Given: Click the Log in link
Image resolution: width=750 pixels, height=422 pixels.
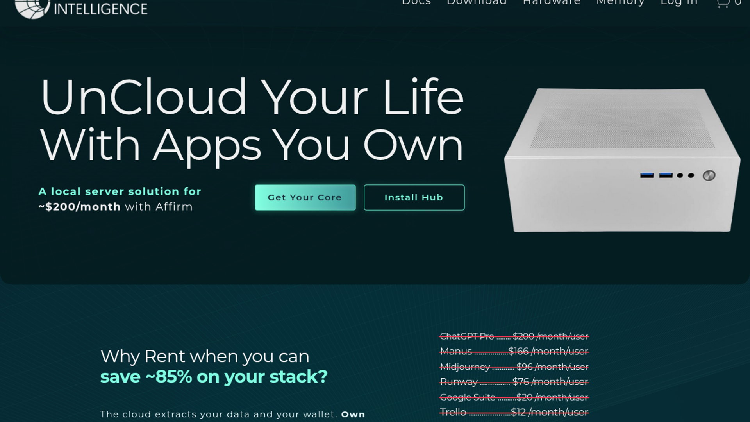Looking at the screenshot, I should pyautogui.click(x=679, y=2).
